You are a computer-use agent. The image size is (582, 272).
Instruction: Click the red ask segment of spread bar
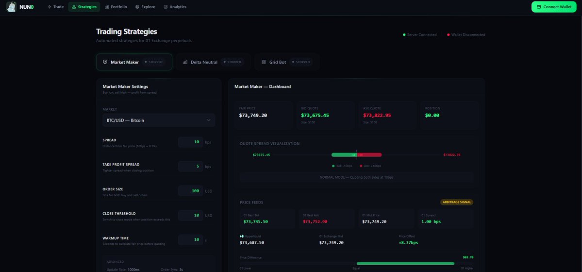pos(369,155)
